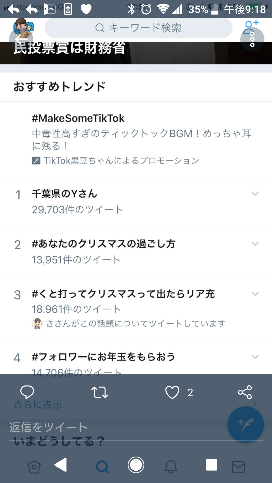The width and height of the screenshot is (272, 483).
Task: Focus the キーワード検索 search field
Action: tap(139, 28)
